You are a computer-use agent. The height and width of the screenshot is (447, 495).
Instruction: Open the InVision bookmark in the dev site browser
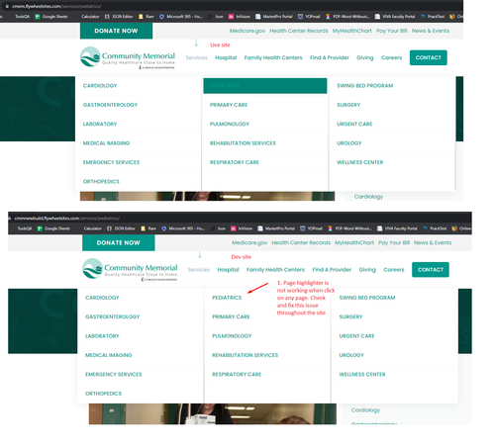[x=242, y=228]
